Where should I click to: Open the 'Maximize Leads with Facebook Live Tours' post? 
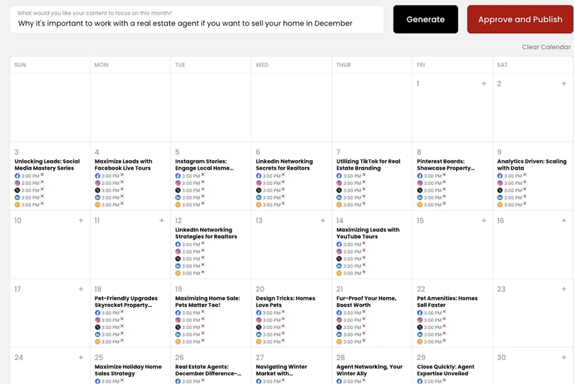point(123,165)
